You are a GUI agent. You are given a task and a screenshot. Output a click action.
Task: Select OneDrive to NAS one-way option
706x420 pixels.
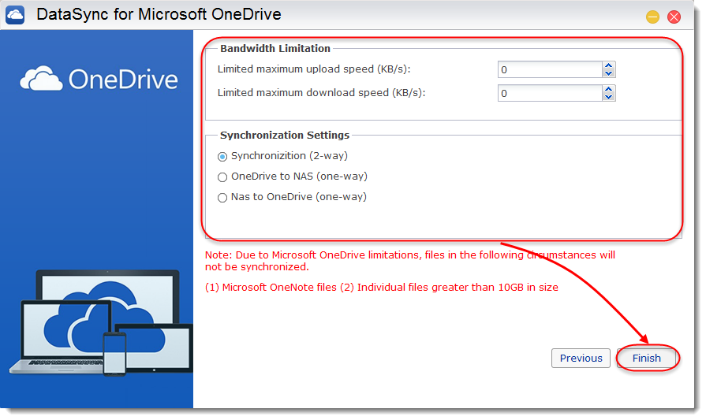coord(222,177)
